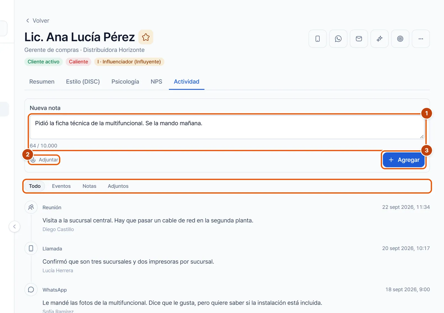Click the Llamada entry title

coord(52,249)
